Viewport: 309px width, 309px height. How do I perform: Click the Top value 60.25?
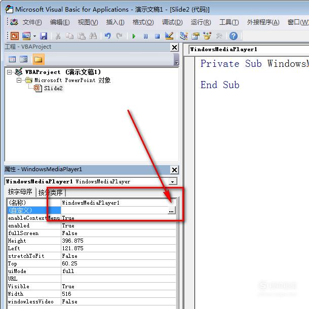pyautogui.click(x=118, y=263)
